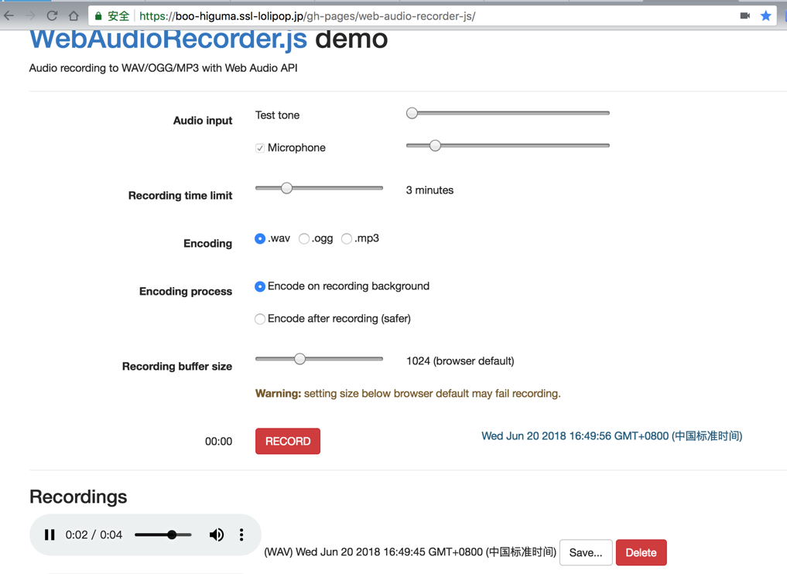The image size is (787, 574).
Task: Click the site security lock indicator
Action: 99,15
